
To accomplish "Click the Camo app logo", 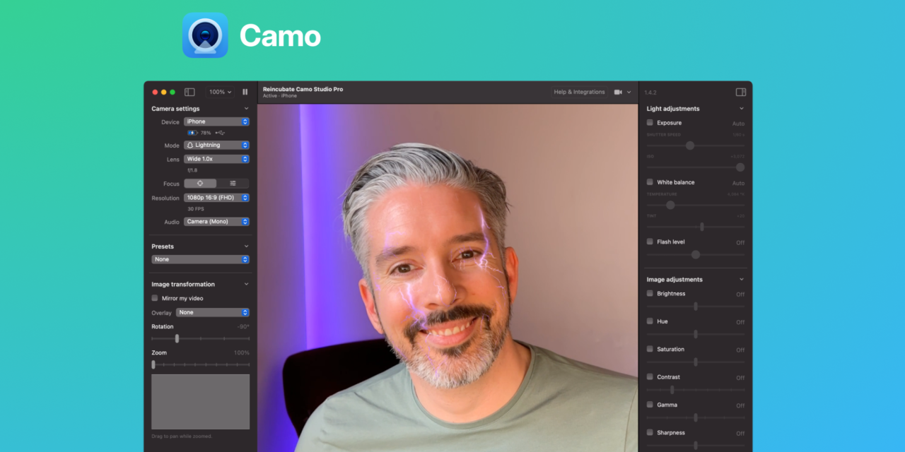I will pos(205,35).
